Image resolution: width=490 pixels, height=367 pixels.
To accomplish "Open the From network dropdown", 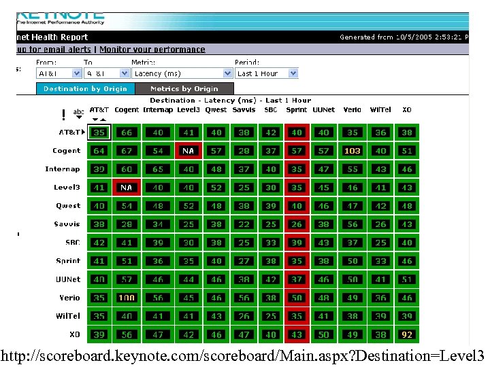I will pyautogui.click(x=59, y=73).
